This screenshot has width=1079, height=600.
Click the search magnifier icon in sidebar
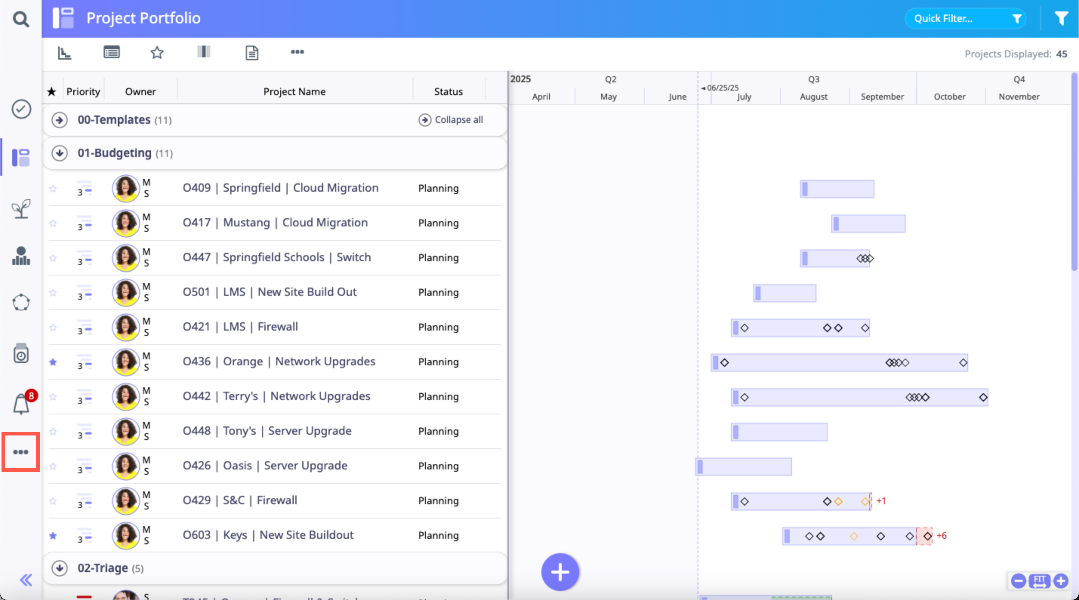point(20,19)
